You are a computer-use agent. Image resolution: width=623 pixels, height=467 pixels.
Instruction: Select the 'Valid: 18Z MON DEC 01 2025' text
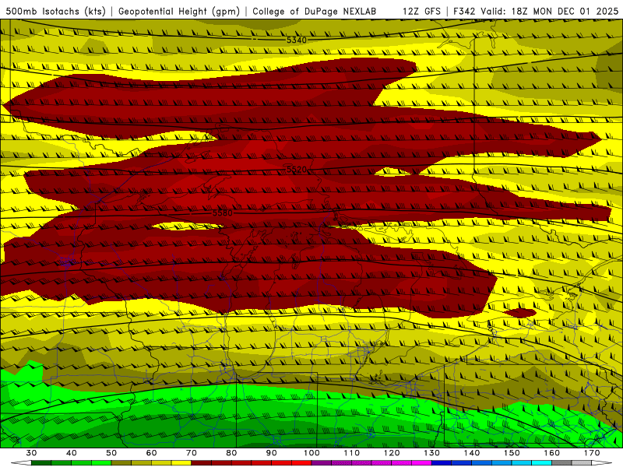tap(550, 11)
